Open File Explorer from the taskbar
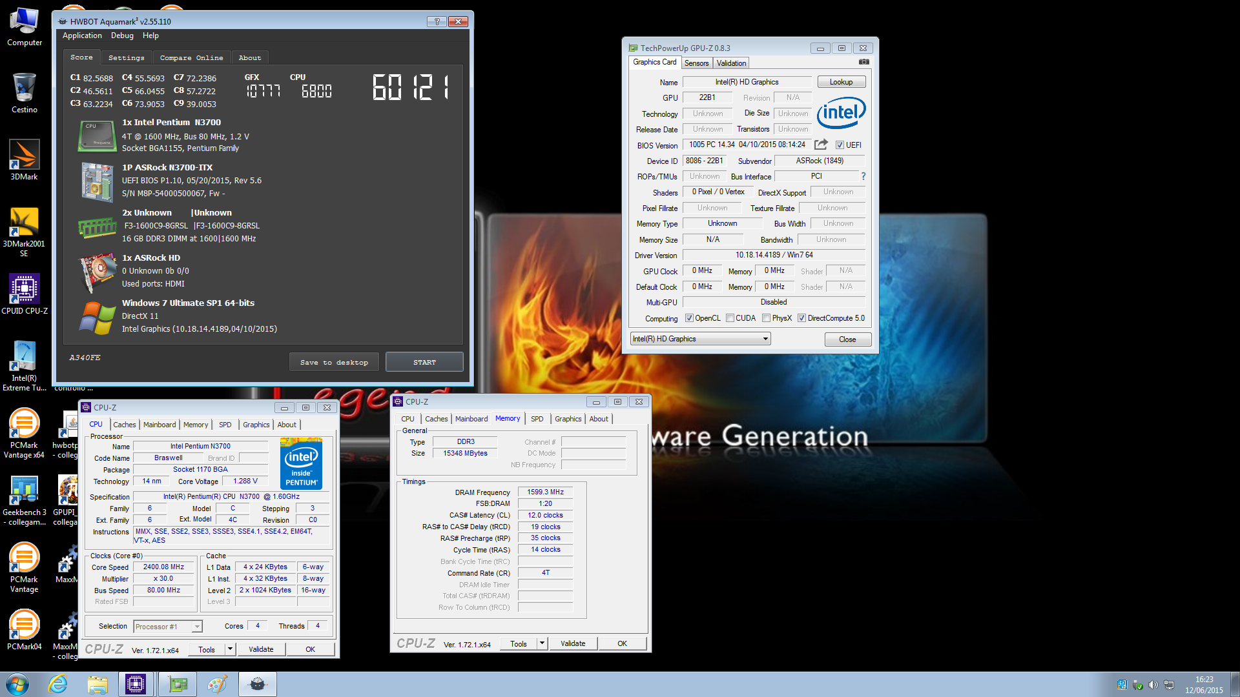1240x697 pixels. coord(97,684)
